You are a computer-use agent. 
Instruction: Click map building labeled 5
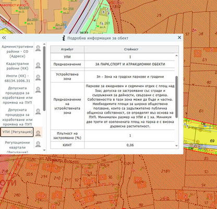pyautogui.click(x=102, y=24)
